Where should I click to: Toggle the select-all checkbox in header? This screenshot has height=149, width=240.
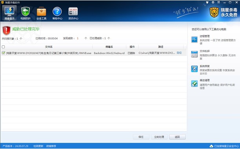(x=3, y=47)
